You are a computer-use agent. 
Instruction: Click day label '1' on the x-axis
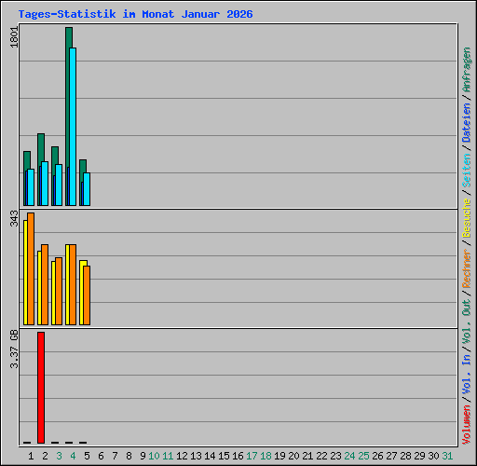(x=31, y=456)
